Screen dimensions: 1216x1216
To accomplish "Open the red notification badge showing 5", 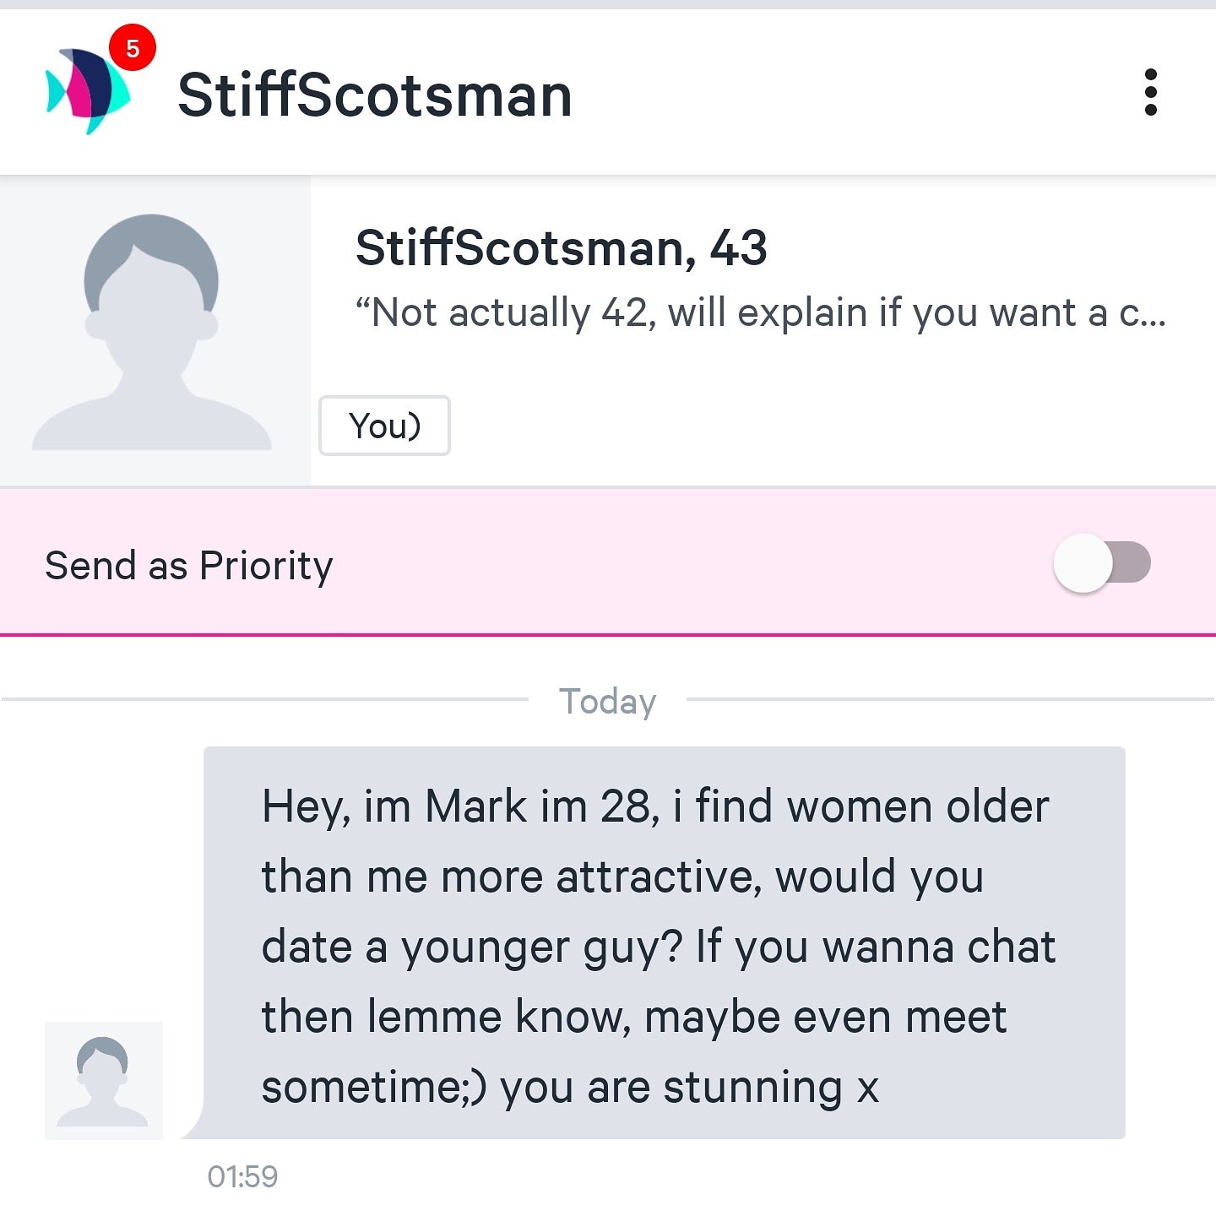I will pyautogui.click(x=133, y=48).
